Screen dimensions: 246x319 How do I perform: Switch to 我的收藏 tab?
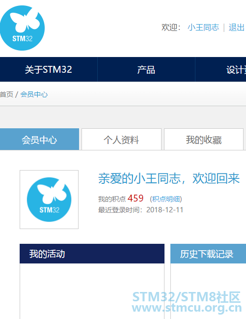tap(204, 140)
